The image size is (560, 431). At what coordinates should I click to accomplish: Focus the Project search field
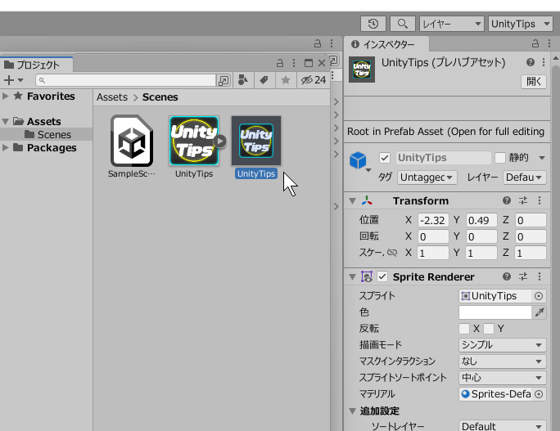[x=126, y=80]
